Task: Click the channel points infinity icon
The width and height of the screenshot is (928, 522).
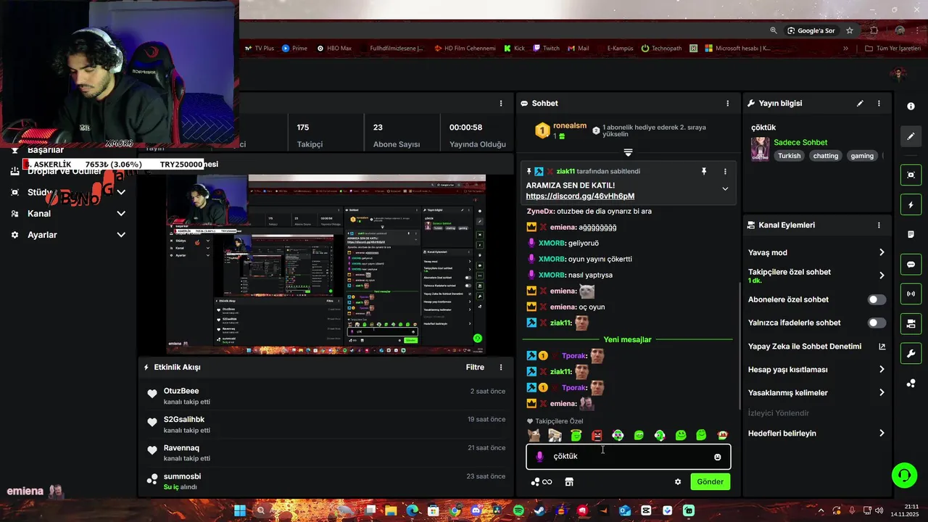Action: point(542,482)
